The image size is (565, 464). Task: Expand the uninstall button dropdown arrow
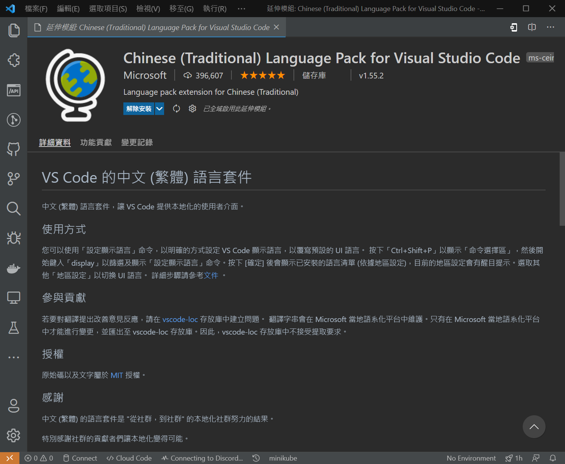(x=160, y=108)
